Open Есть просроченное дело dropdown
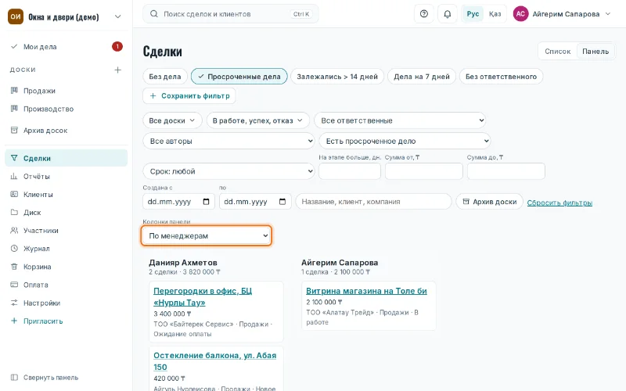Screen dimensions: 626x391 tap(405, 141)
